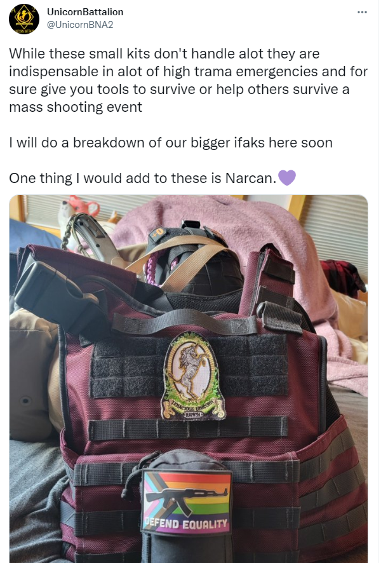Click the Defend Equality rainbow patch

(x=186, y=502)
